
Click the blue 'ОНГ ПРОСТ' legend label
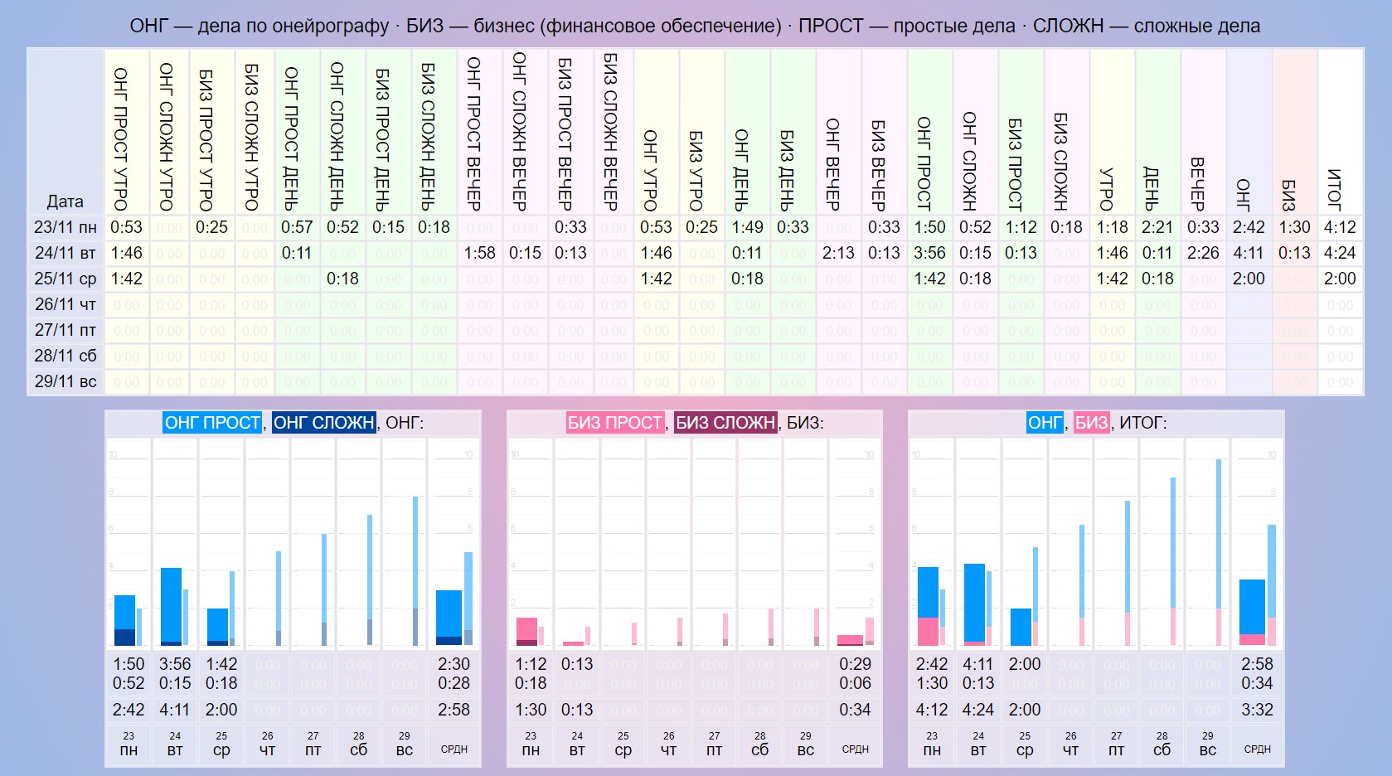(212, 423)
